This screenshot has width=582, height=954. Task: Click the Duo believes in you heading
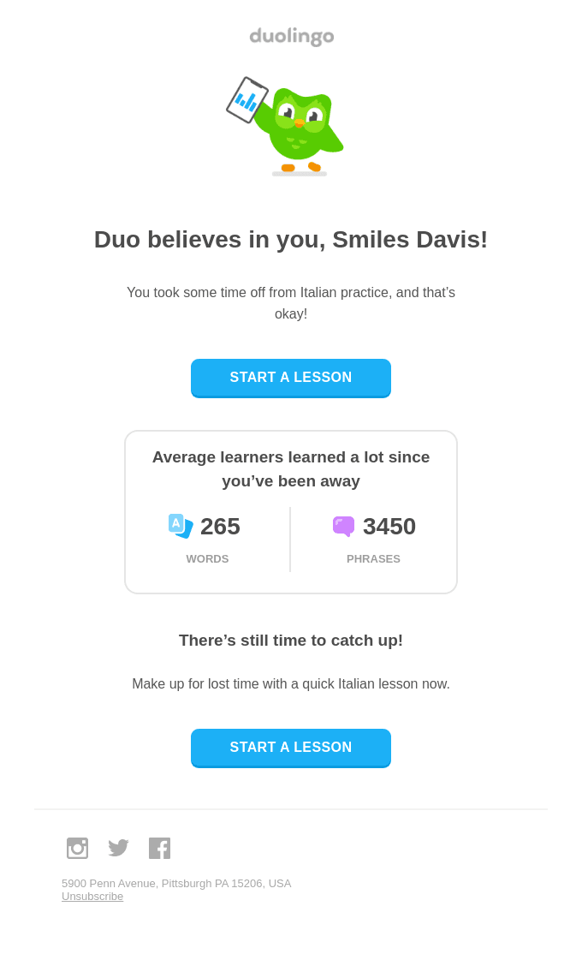pos(291,240)
